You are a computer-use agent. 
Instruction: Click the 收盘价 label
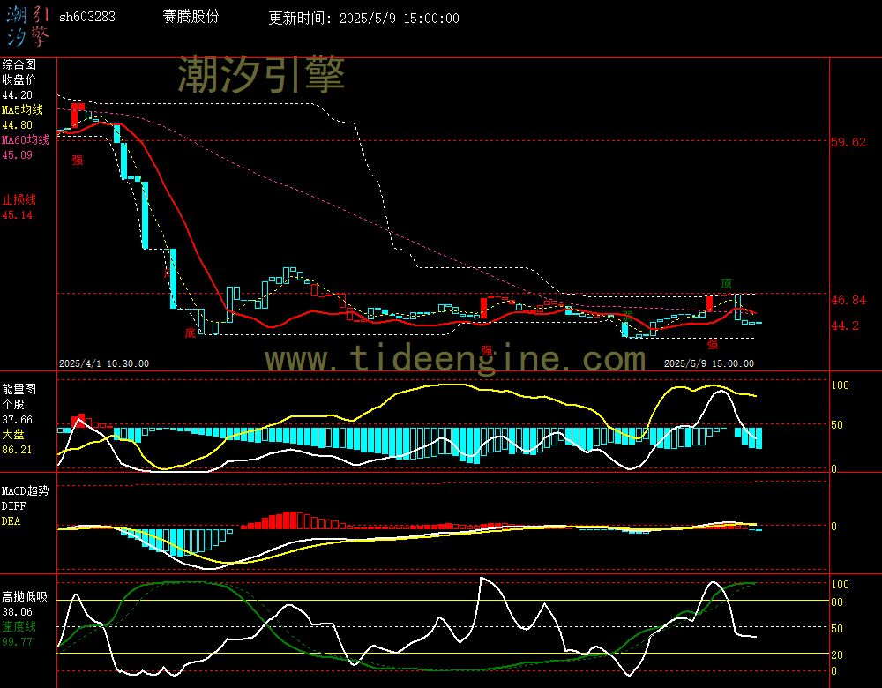click(19, 79)
